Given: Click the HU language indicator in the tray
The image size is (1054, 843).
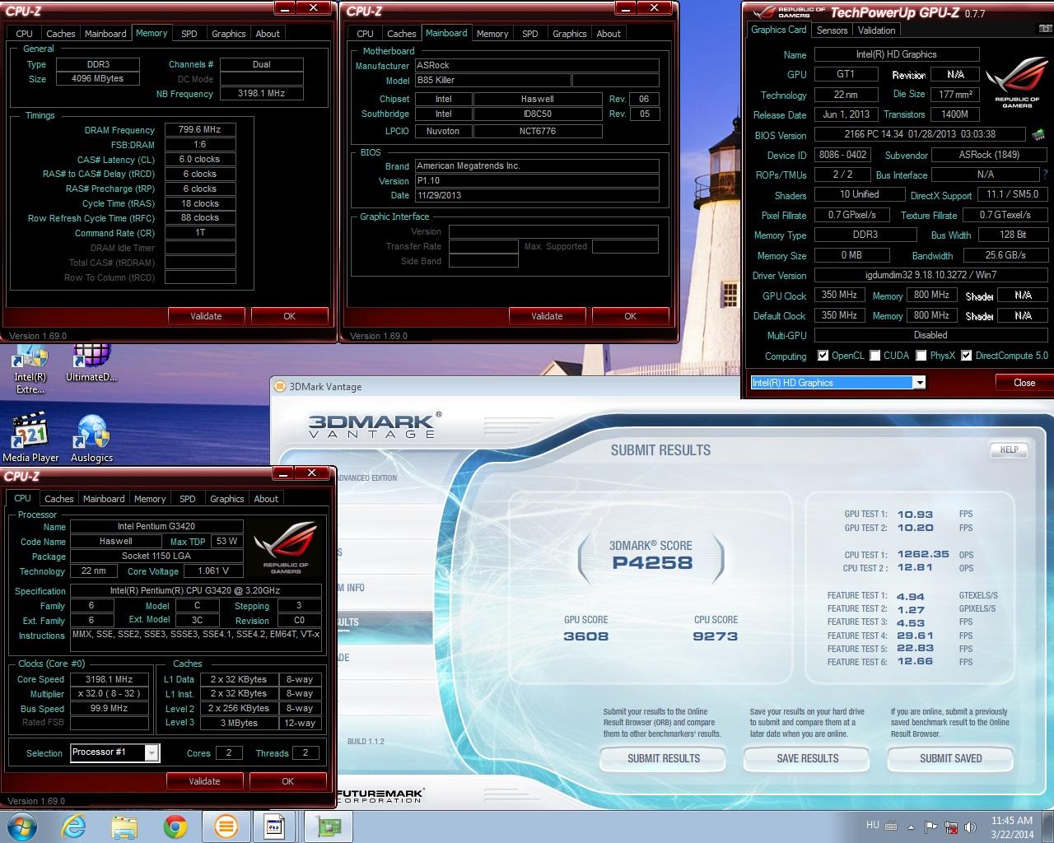Looking at the screenshot, I should (873, 825).
